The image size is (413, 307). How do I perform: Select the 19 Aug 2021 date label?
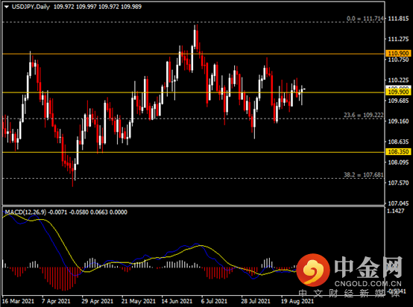click(x=297, y=301)
